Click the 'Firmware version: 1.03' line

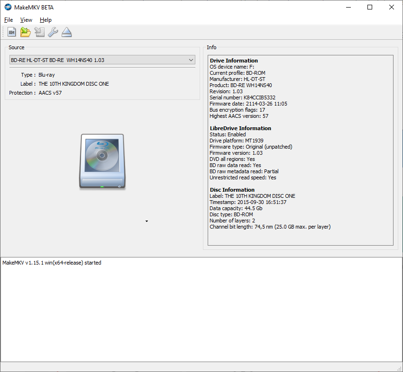click(x=236, y=153)
